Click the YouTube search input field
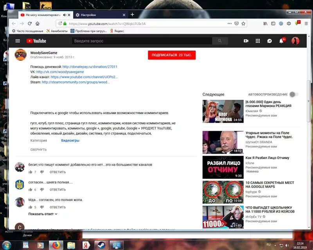 click(142, 41)
